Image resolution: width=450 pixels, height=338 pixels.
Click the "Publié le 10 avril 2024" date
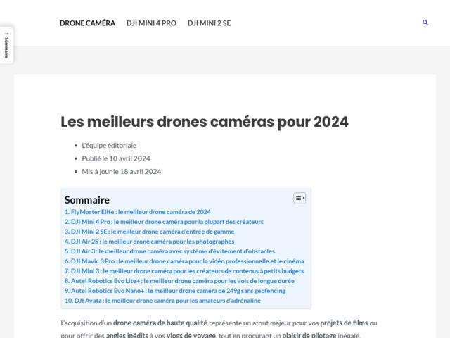click(x=116, y=158)
